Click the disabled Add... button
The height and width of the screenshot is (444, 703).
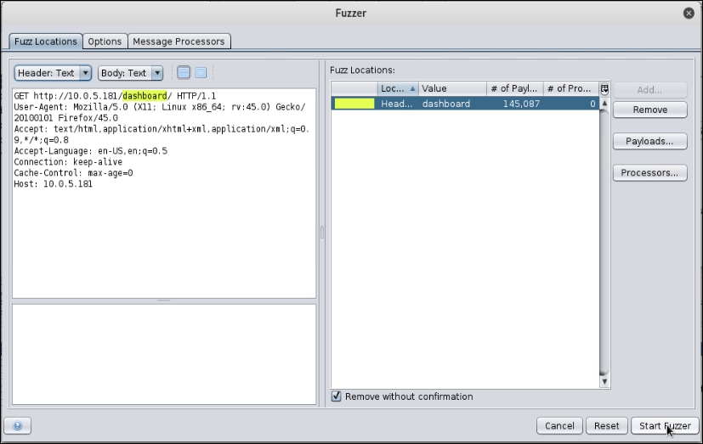click(650, 89)
